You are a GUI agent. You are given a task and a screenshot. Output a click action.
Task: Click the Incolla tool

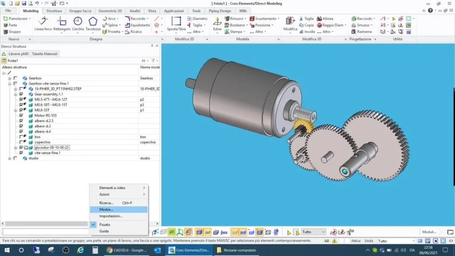click(x=307, y=32)
